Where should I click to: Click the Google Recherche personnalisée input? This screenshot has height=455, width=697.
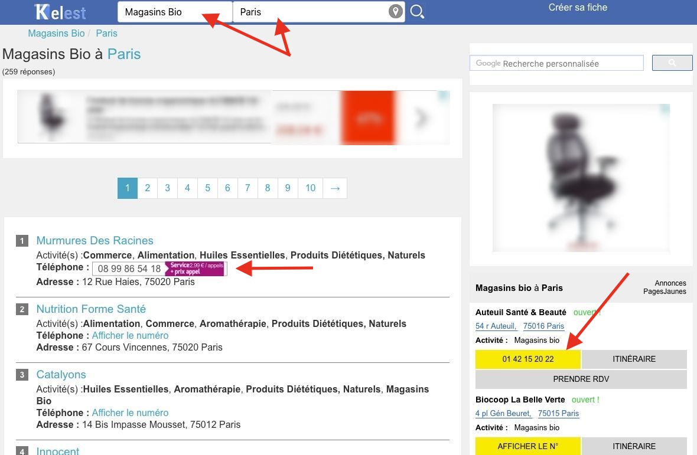coord(556,63)
